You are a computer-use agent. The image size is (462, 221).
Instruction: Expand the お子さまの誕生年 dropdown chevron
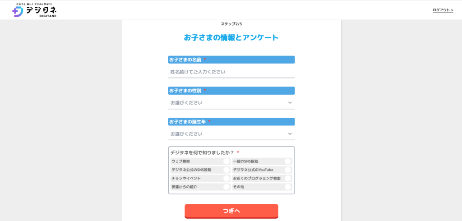pos(290,134)
